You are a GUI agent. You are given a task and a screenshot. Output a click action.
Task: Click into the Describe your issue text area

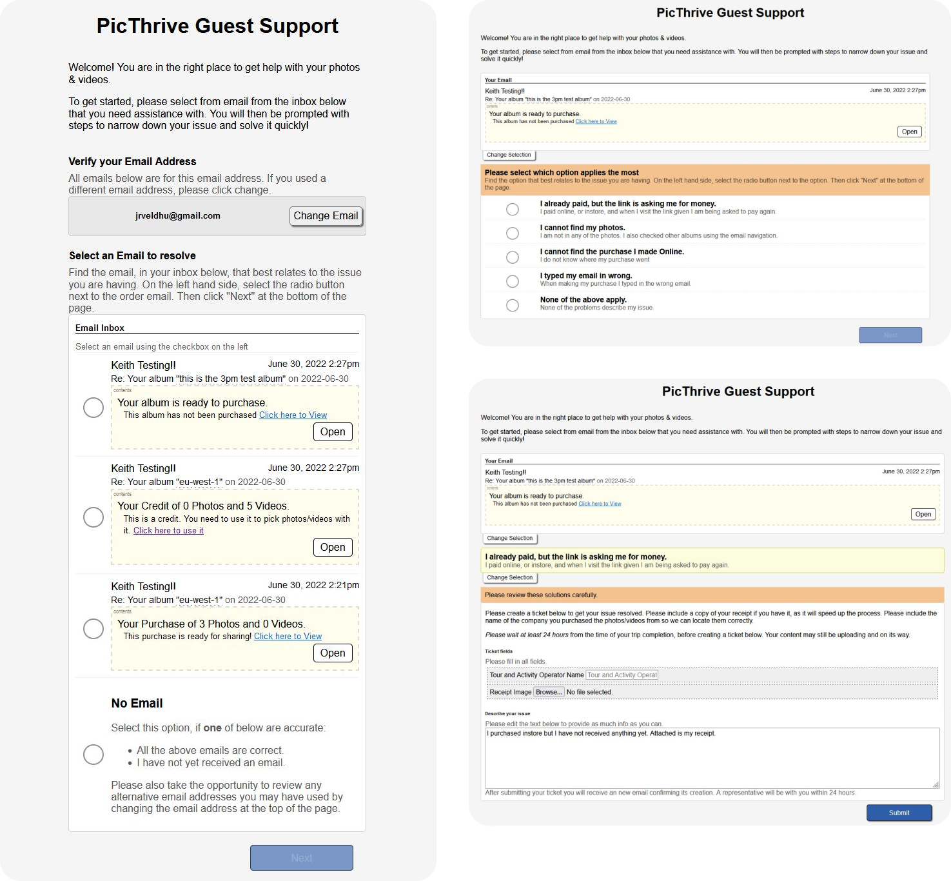[x=711, y=758]
